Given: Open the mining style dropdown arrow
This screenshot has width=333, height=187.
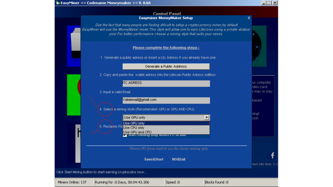Looking at the screenshot, I should (207, 117).
